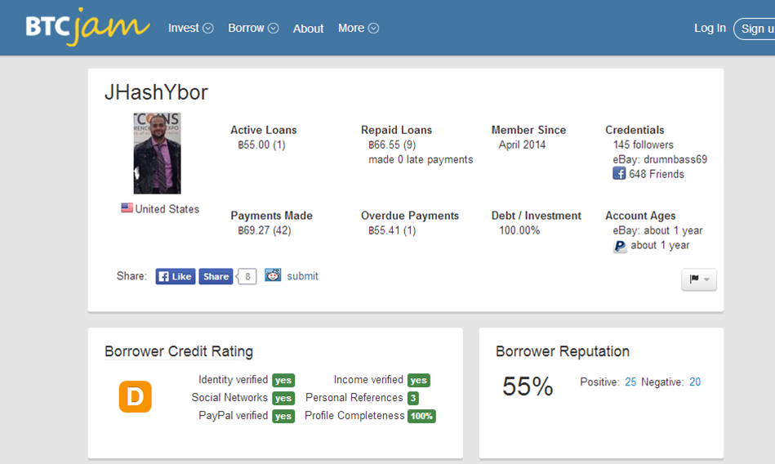Click the share count bubble showing 8
This screenshot has height=464, width=775.
(247, 276)
